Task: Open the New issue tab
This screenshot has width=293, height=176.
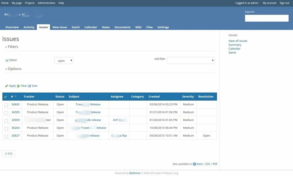Action: pyautogui.click(x=59, y=27)
